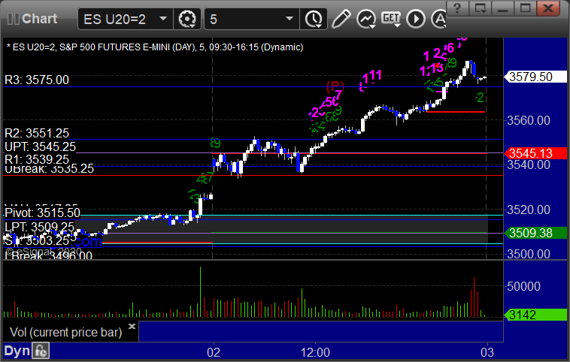Image resolution: width=570 pixels, height=362 pixels.
Task: Open the time template clock icon
Action: pos(314,19)
